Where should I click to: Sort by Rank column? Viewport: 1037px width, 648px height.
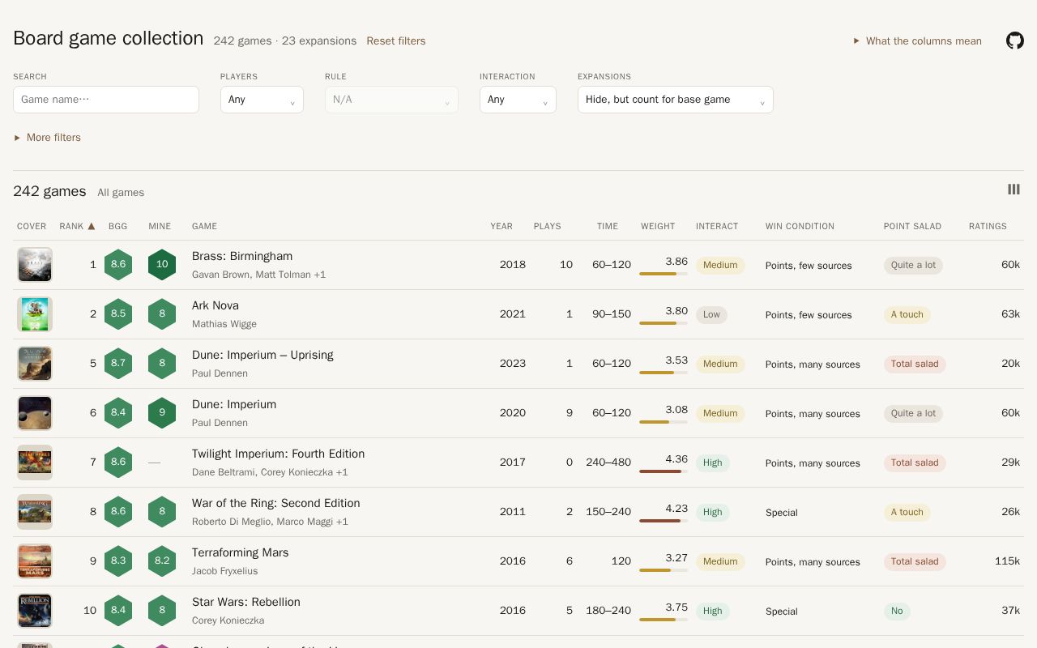point(77,226)
